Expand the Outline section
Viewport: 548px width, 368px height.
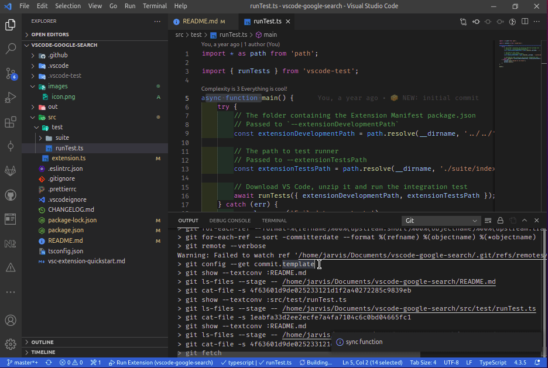(x=42, y=342)
